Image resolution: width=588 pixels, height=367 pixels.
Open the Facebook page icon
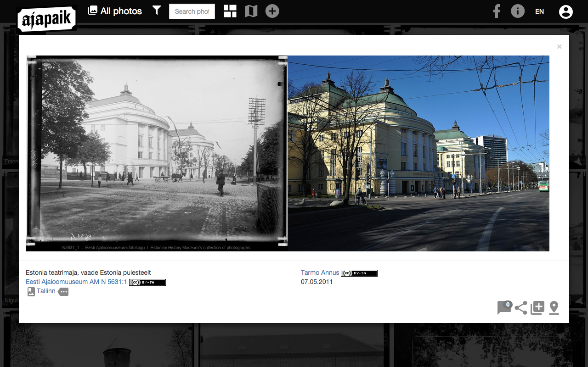tap(497, 11)
